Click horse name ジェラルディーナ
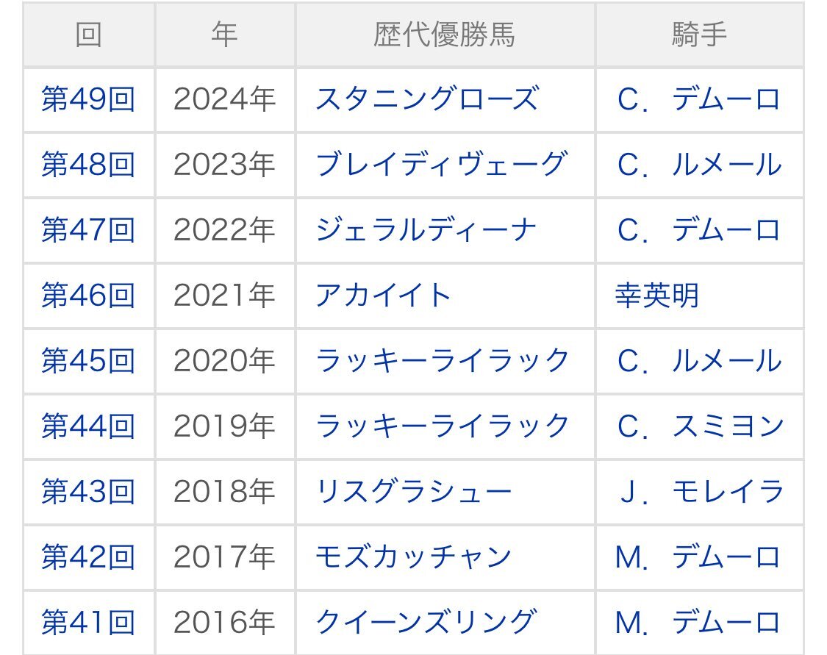 (x=426, y=231)
